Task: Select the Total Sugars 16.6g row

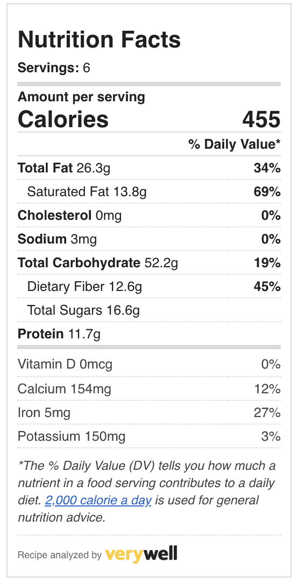Action: click(149, 310)
